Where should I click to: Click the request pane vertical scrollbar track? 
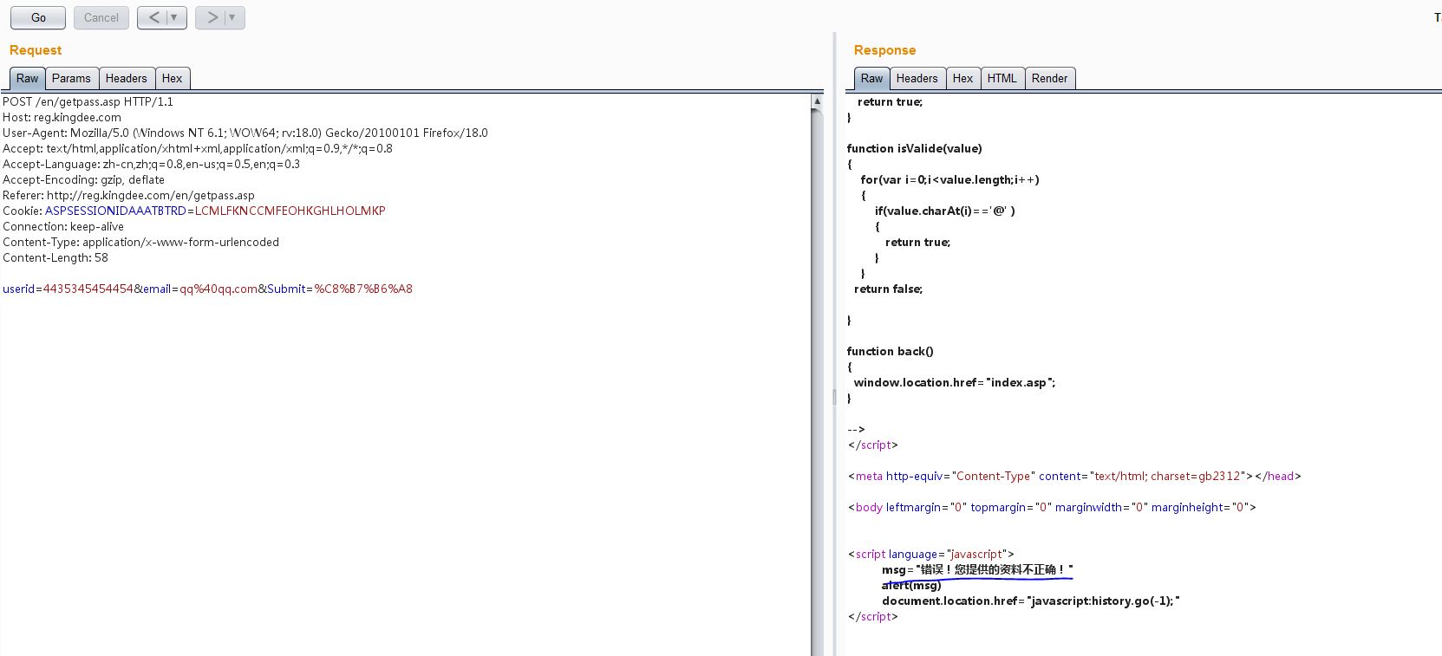click(817, 381)
